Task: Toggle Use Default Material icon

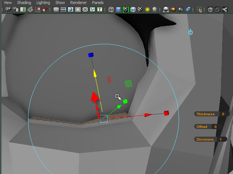Action: click(126, 10)
